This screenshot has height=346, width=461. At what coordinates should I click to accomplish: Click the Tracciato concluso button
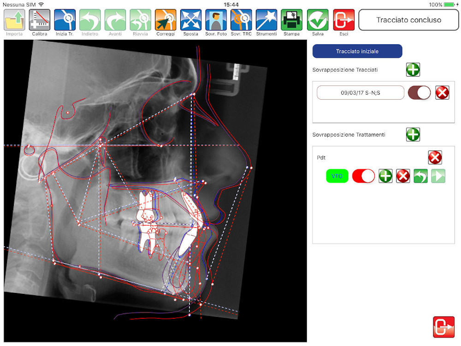tap(408, 20)
